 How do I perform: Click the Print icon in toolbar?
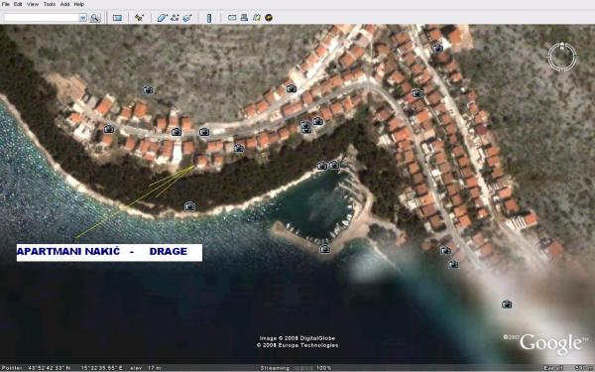244,18
